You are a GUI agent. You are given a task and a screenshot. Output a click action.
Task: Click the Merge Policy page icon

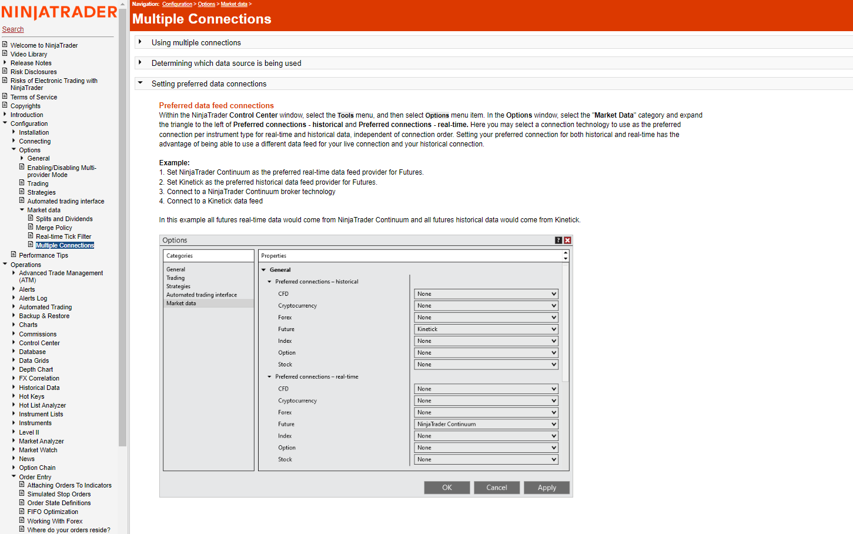pos(31,227)
